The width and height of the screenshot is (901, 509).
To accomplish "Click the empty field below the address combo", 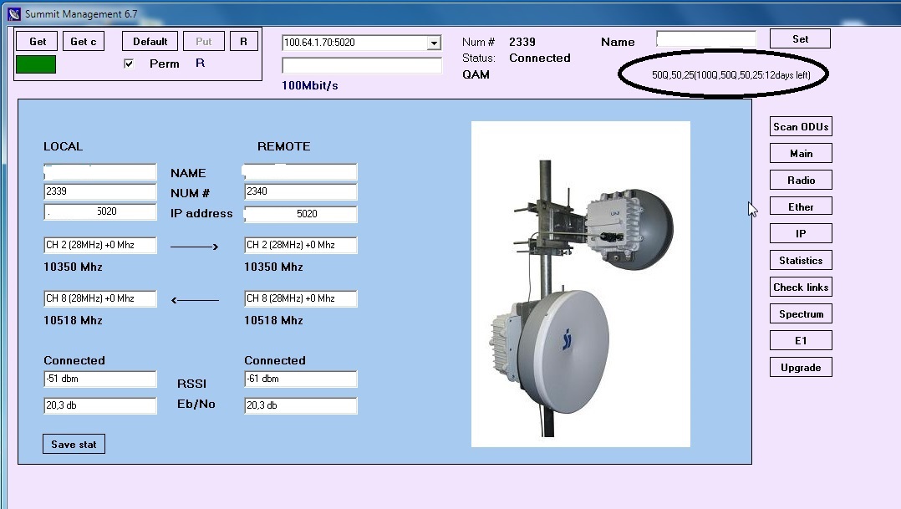I will click(x=361, y=65).
